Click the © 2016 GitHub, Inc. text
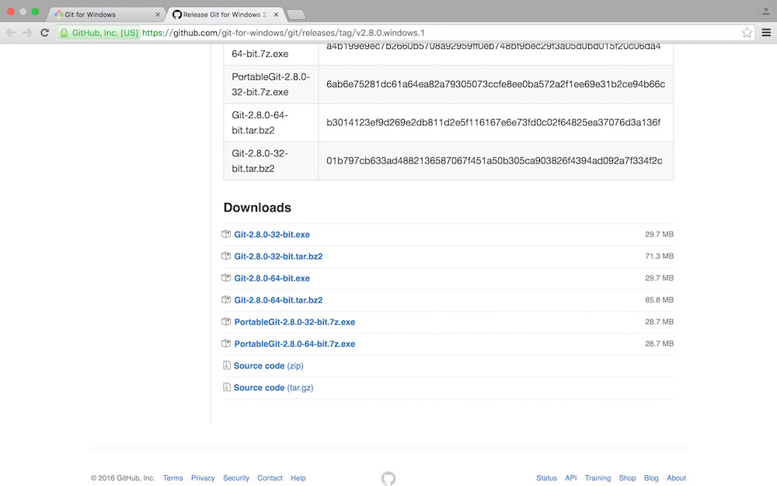Image resolution: width=777 pixels, height=486 pixels. tap(123, 478)
